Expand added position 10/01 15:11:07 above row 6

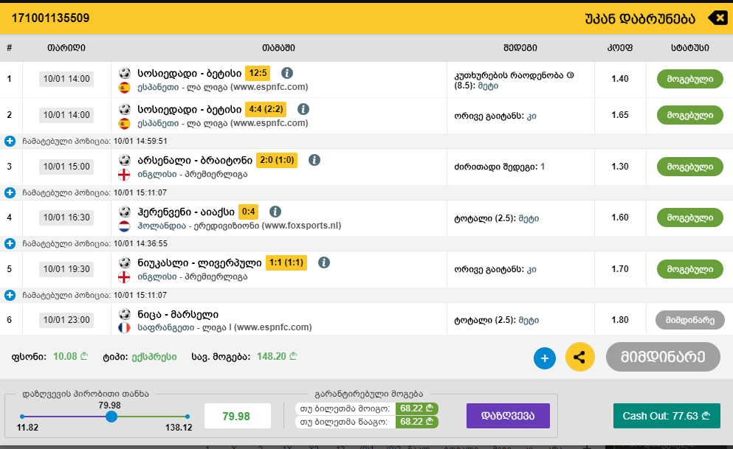(10, 295)
